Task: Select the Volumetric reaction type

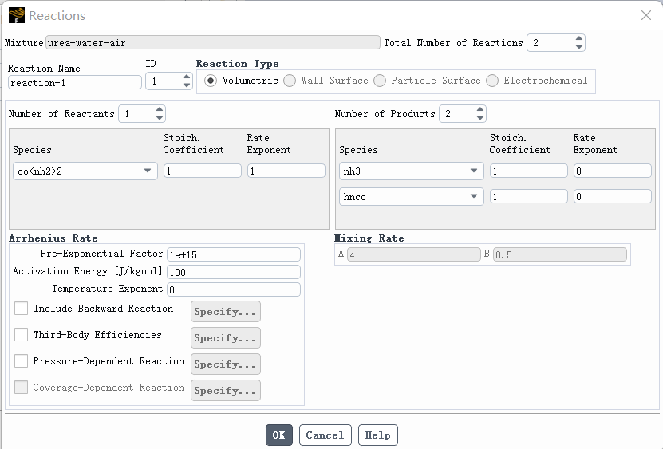Action: (x=211, y=81)
